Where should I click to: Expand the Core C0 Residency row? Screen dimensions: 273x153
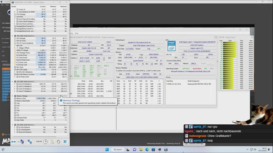click(x=15, y=84)
